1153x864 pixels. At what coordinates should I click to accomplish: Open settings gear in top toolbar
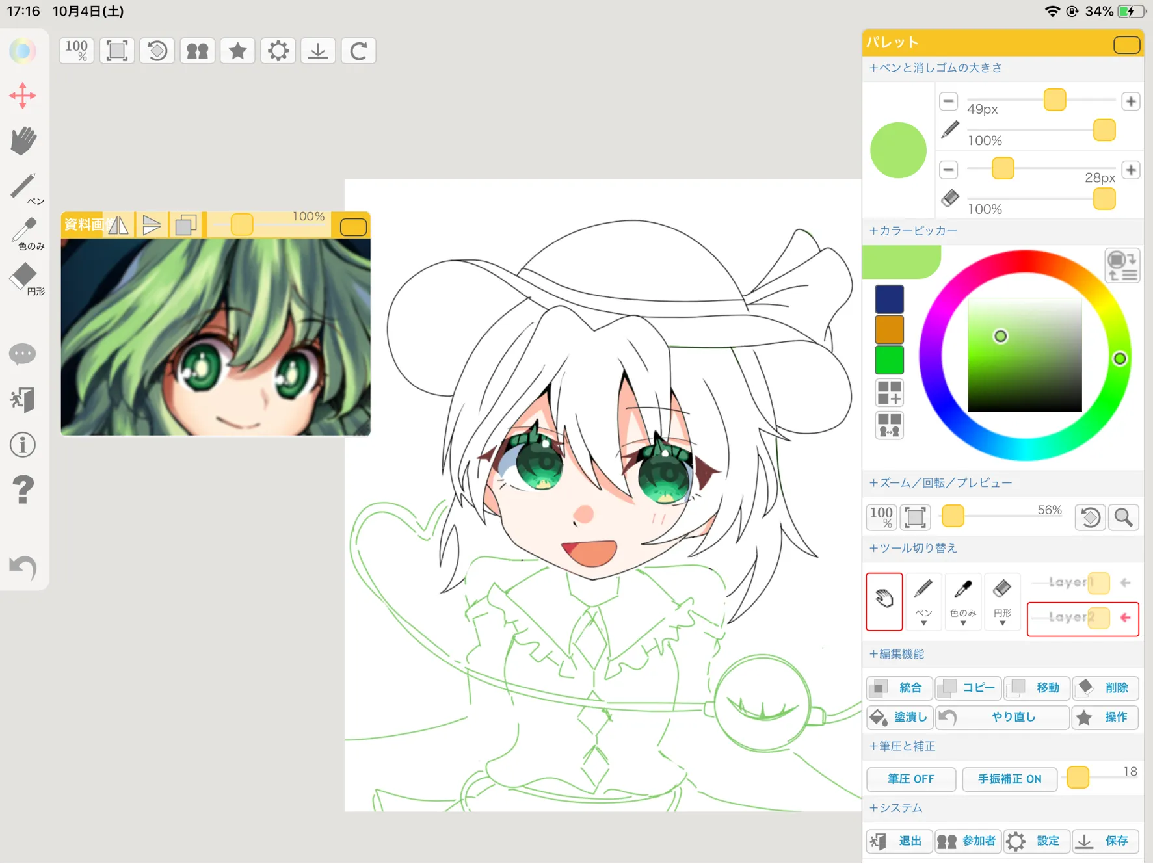coord(278,51)
